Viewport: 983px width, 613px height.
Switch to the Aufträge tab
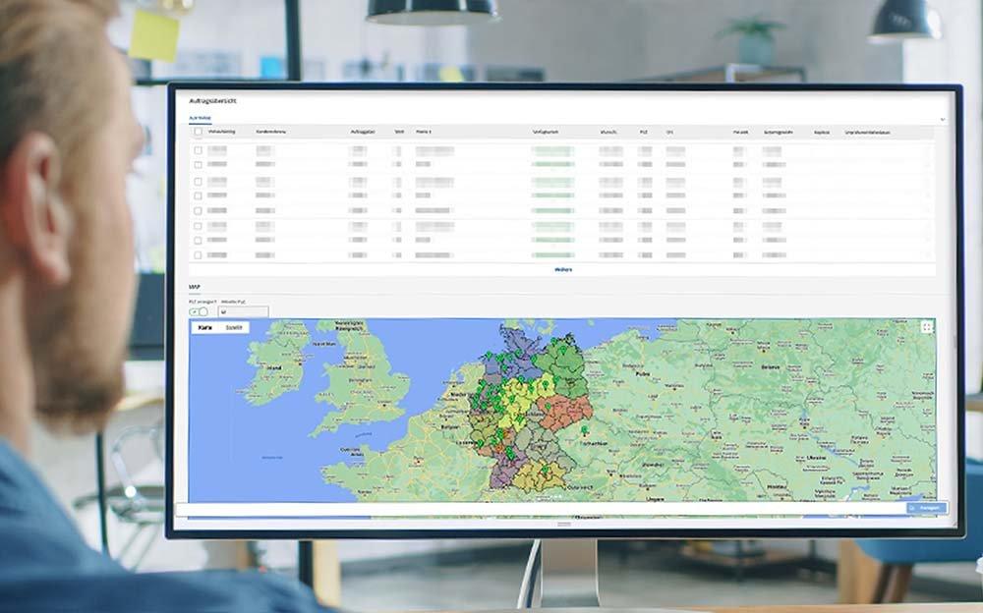[x=200, y=118]
